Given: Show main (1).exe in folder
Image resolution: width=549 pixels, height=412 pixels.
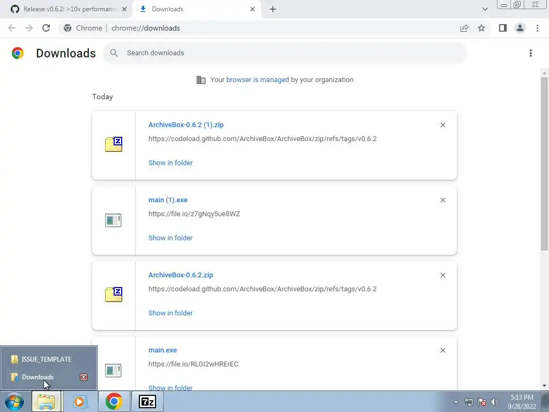Looking at the screenshot, I should (x=170, y=238).
